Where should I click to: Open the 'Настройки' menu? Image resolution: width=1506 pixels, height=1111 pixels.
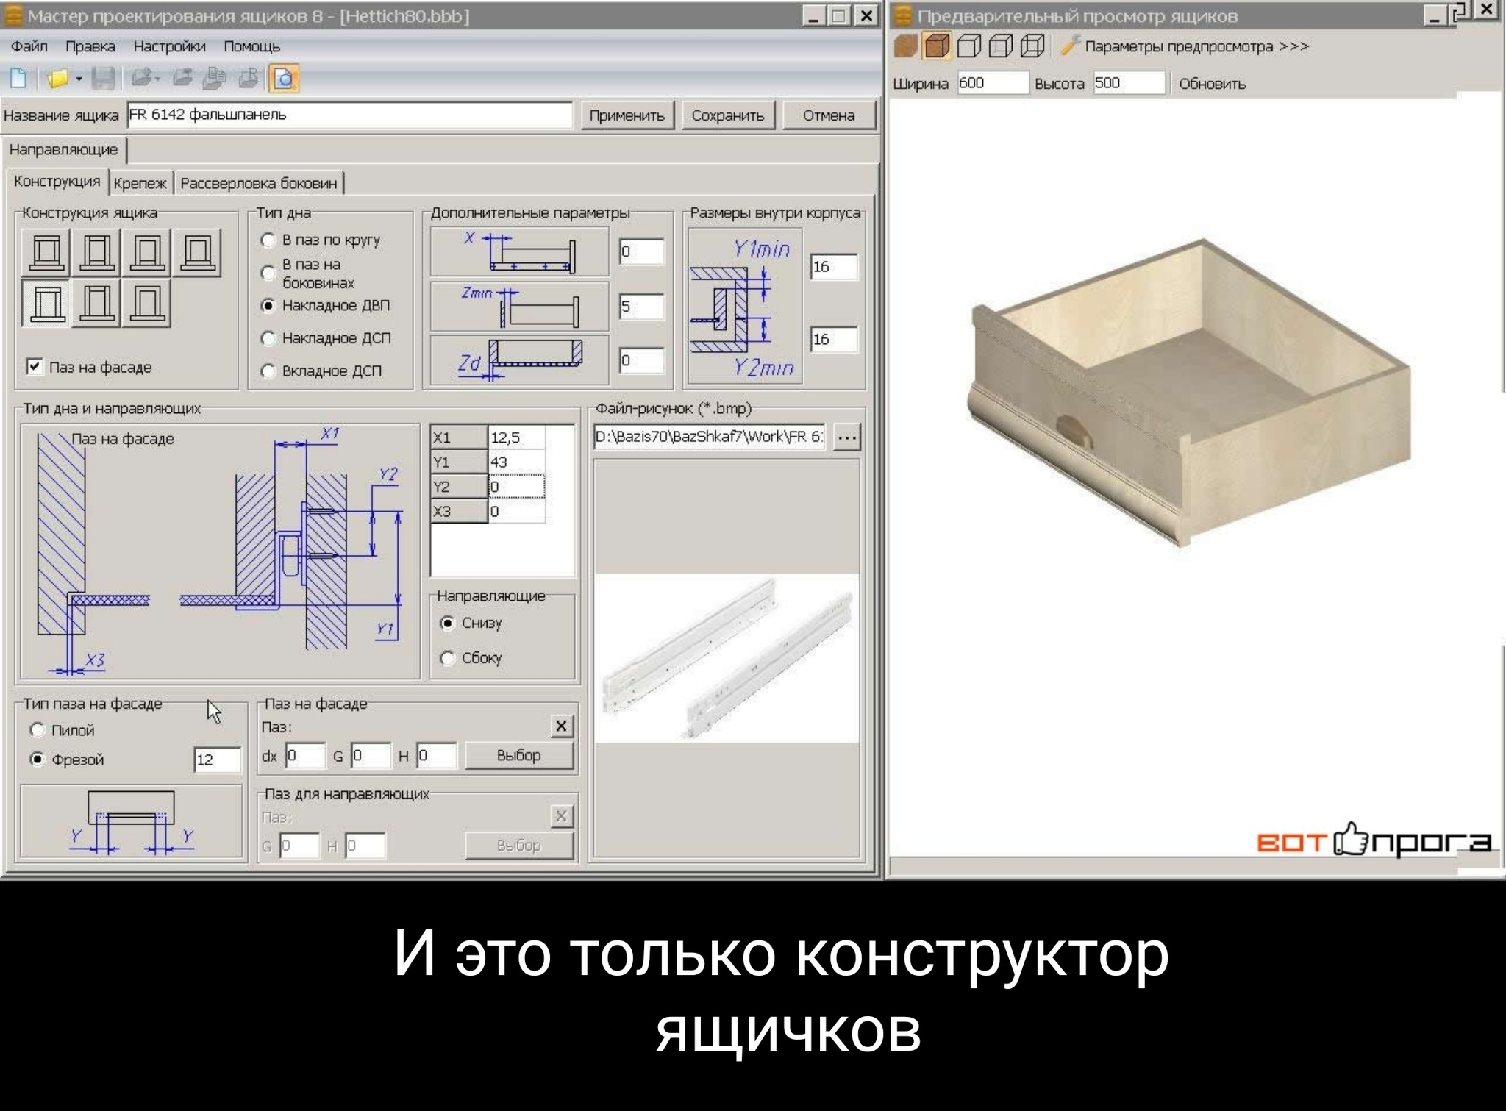click(170, 46)
